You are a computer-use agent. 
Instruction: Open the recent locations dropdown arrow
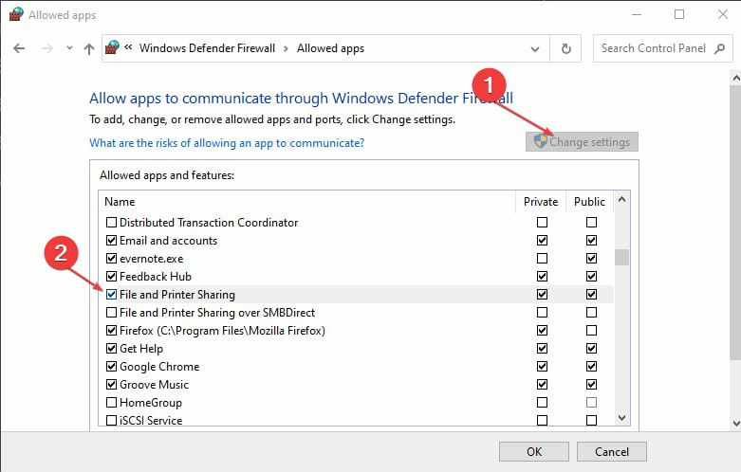67,49
